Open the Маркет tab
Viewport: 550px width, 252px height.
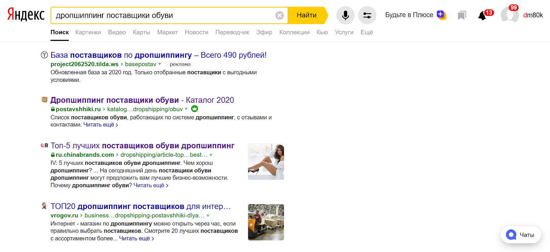167,32
